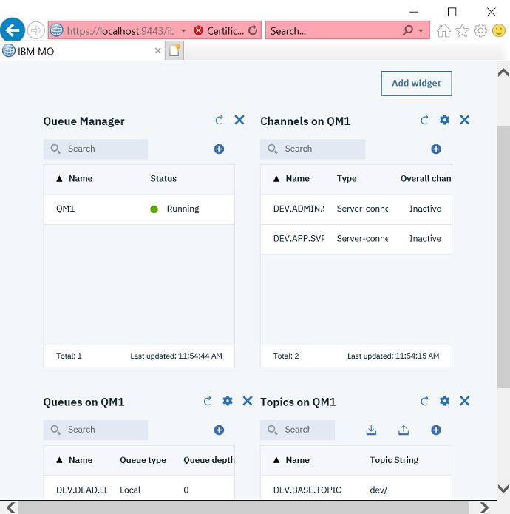The height and width of the screenshot is (514, 510).
Task: Close the IBM MQ tab
Action: [x=157, y=51]
